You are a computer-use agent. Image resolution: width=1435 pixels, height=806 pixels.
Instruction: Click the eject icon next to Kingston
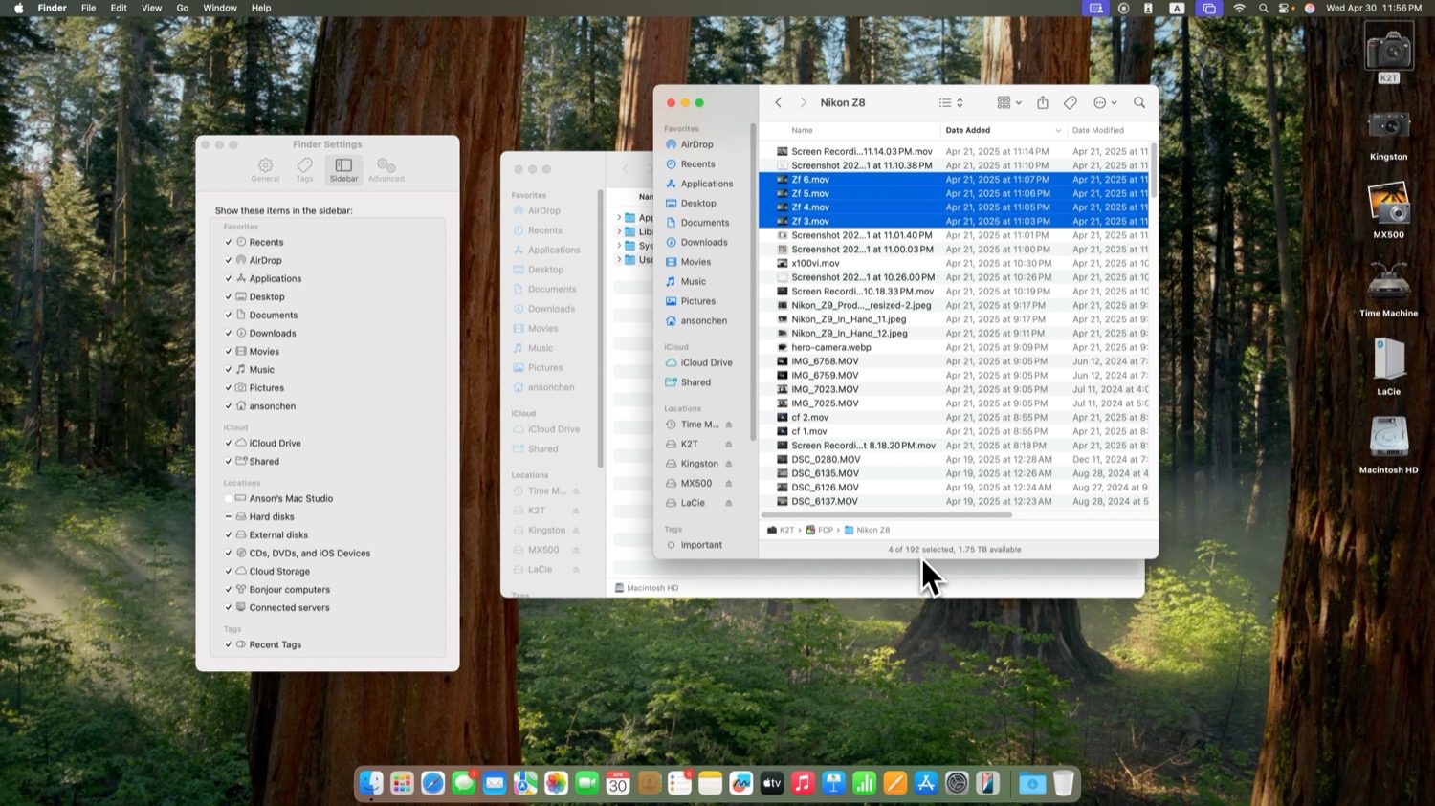[x=727, y=464]
